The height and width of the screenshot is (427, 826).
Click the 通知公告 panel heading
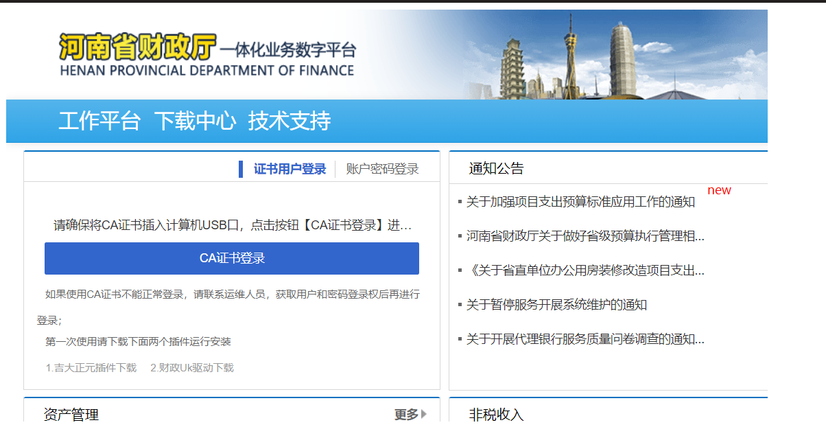pos(496,169)
